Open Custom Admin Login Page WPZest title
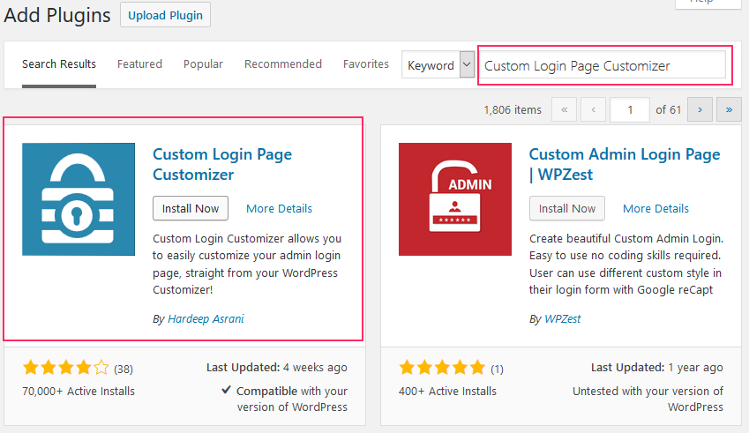Image resolution: width=749 pixels, height=433 pixels. [x=625, y=164]
